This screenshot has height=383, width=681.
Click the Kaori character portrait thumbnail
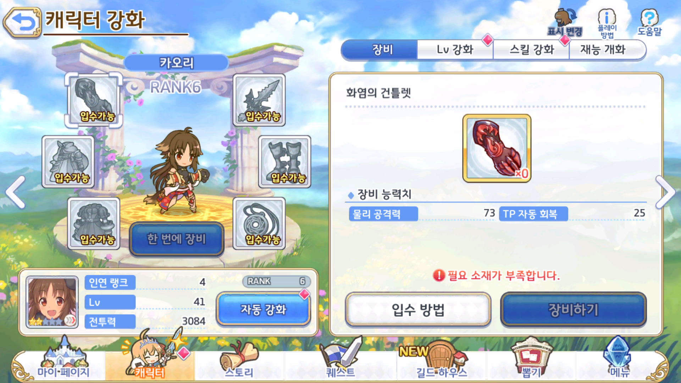pyautogui.click(x=52, y=302)
